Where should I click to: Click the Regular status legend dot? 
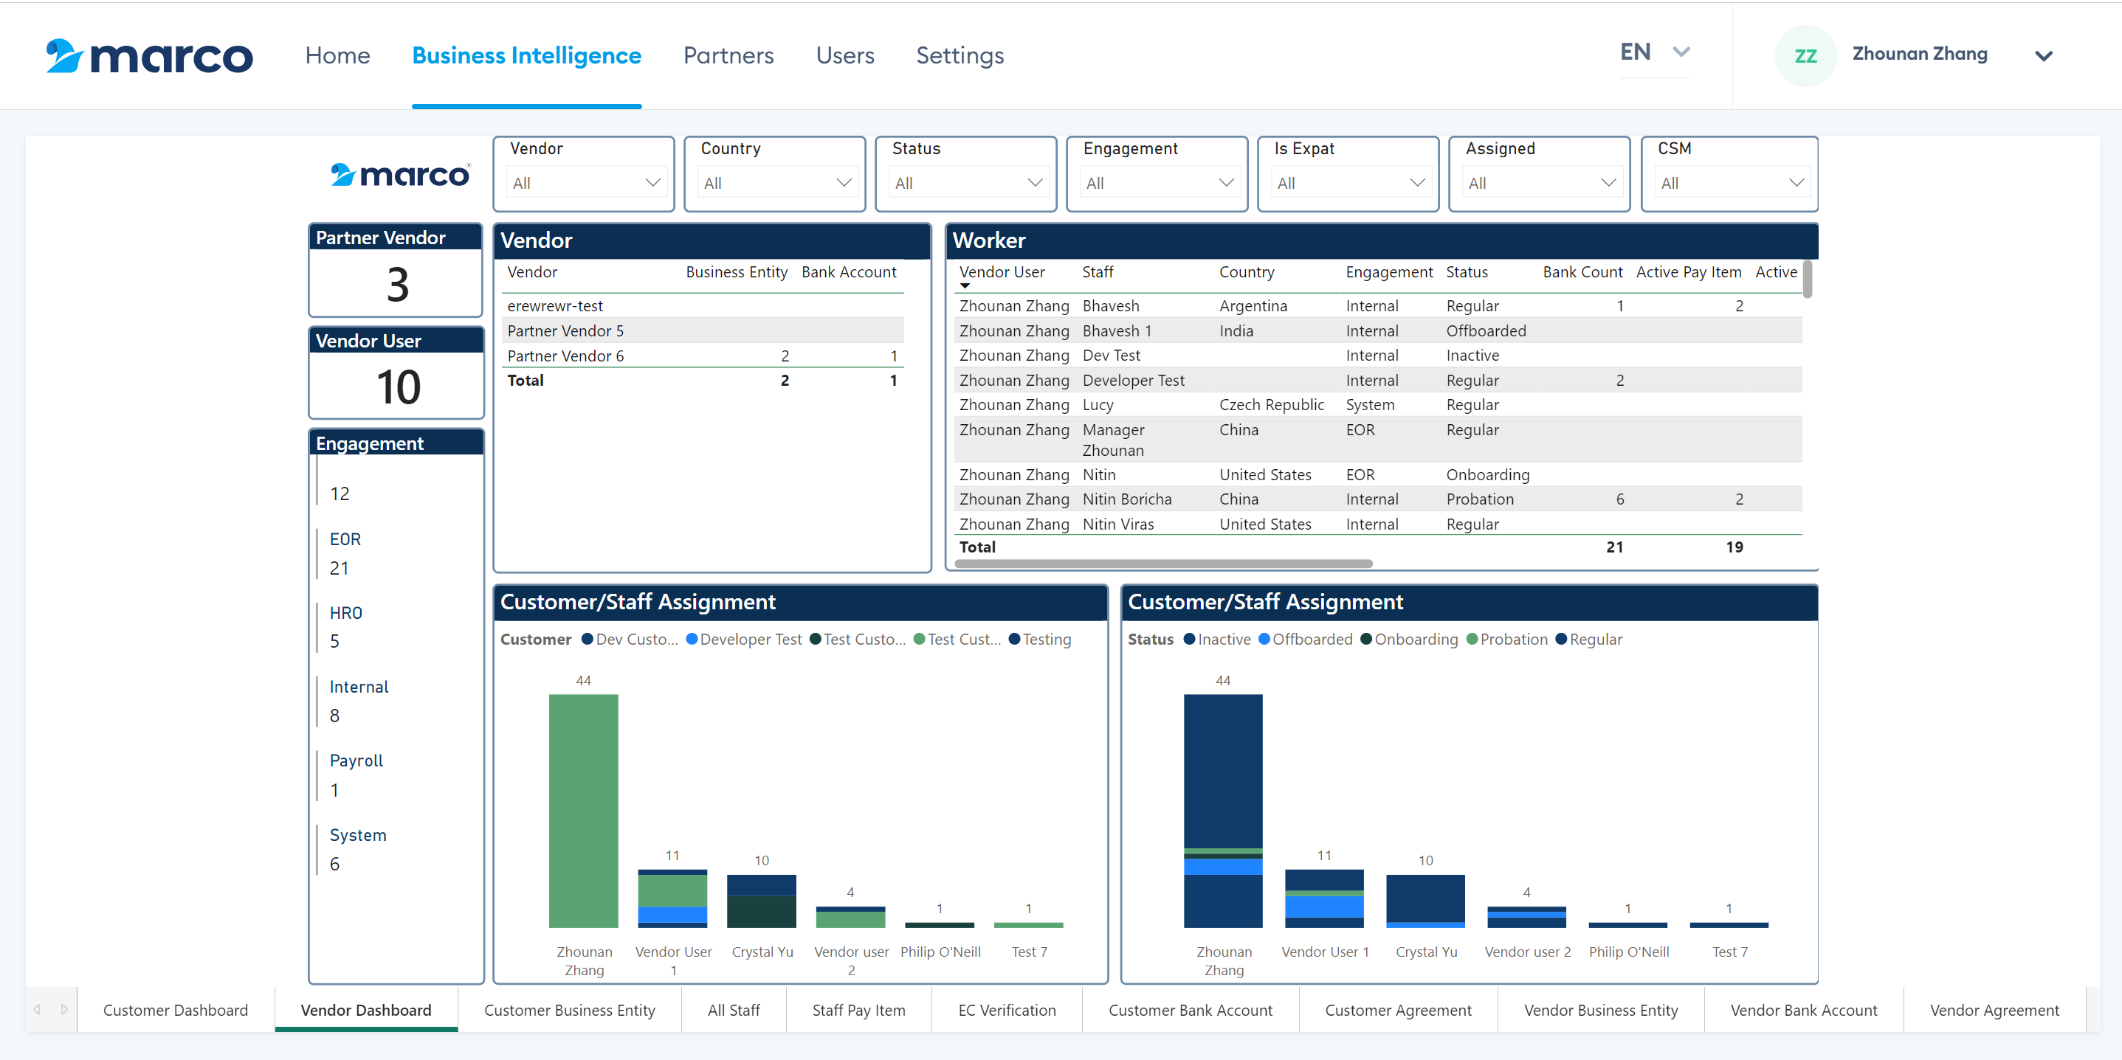click(x=1560, y=640)
